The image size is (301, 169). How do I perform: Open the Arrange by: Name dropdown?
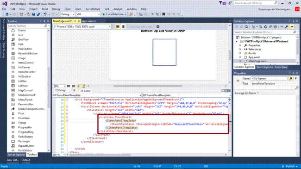(x=246, y=93)
